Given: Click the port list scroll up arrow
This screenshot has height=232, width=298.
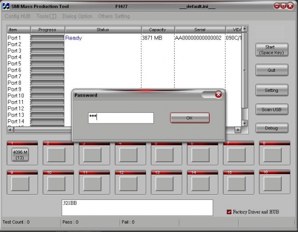Looking at the screenshot, I should tap(244, 29).
